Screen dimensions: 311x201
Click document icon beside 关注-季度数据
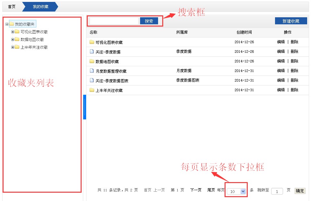click(x=92, y=52)
